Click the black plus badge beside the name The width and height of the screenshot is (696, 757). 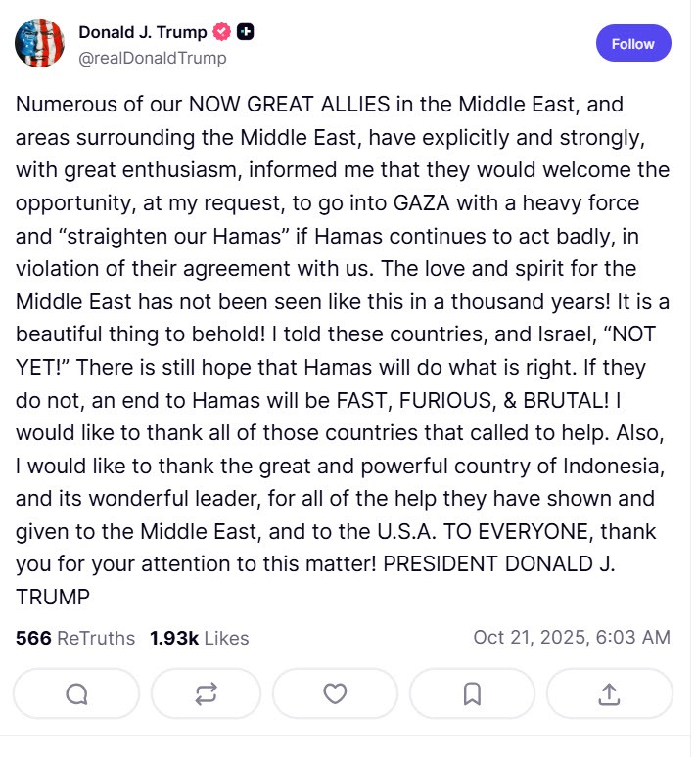(246, 32)
